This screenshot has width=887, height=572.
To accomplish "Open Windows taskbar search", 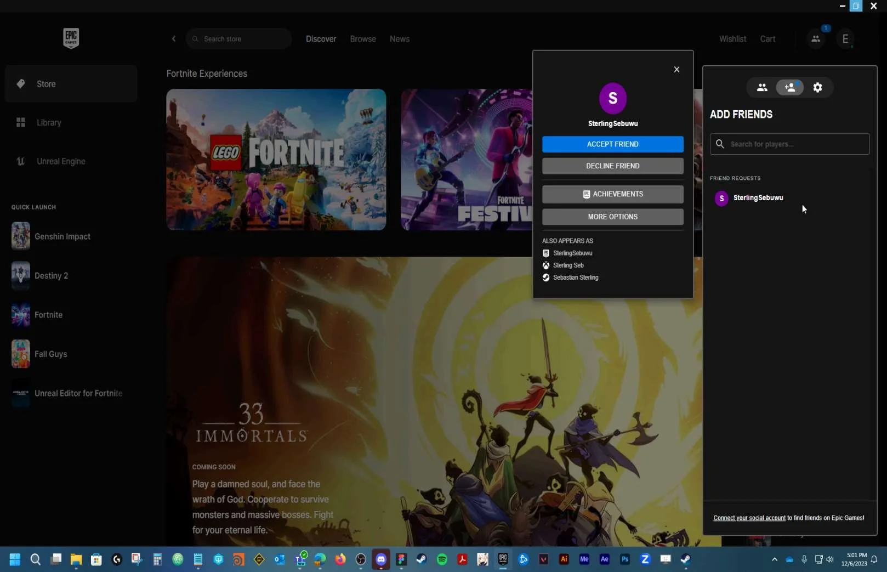I will click(36, 559).
